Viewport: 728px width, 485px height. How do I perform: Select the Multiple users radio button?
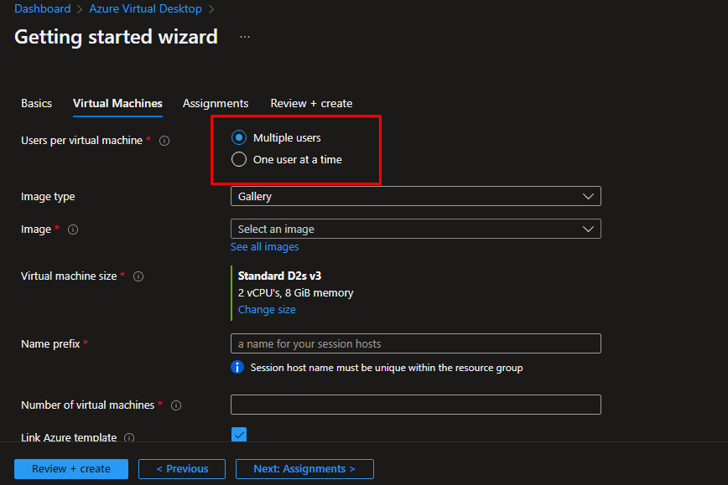pos(239,137)
